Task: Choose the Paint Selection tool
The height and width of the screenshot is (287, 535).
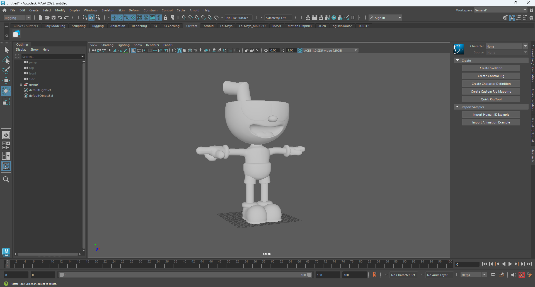Action: (6, 70)
